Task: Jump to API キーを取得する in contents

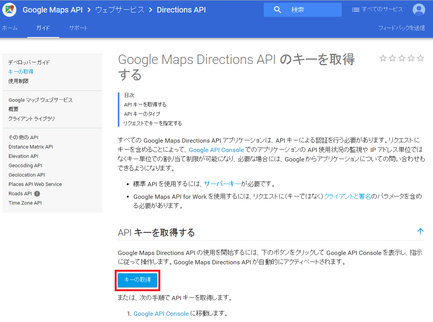Action: click(x=145, y=104)
